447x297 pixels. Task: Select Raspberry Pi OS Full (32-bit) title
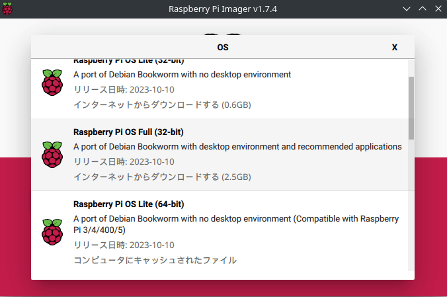[x=128, y=132]
